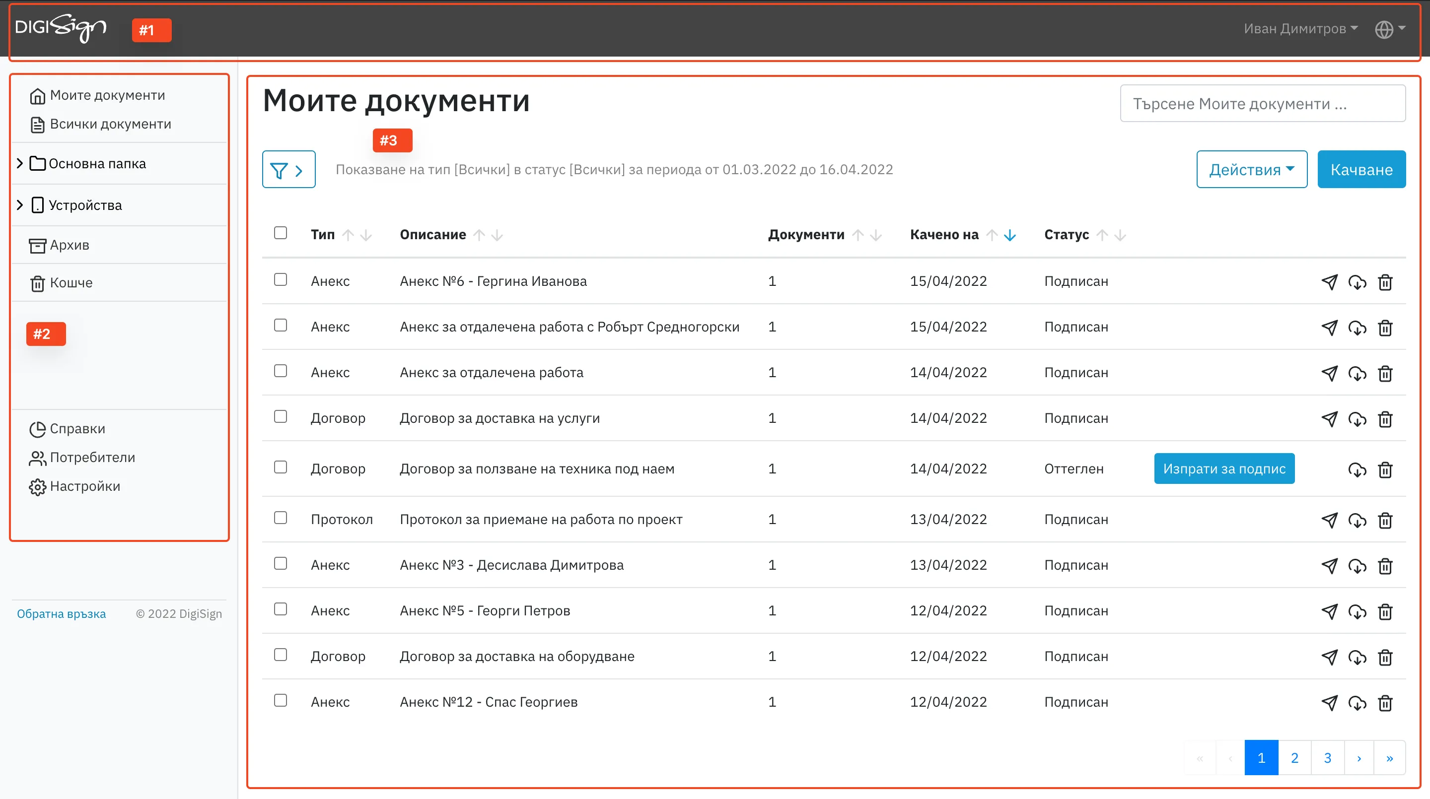Image resolution: width=1430 pixels, height=799 pixels.
Task: Open Настройки settings in sidebar
Action: (74, 487)
